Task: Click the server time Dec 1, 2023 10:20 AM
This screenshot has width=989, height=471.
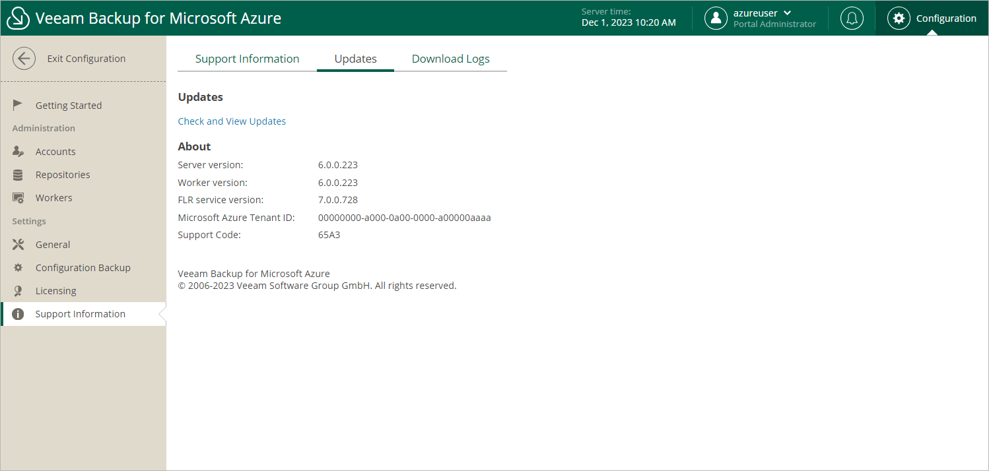Action: [x=629, y=23]
